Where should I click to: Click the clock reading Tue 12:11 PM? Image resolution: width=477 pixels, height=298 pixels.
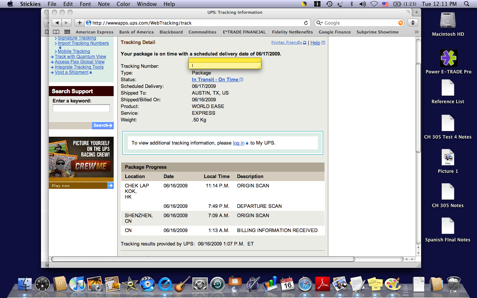click(439, 4)
